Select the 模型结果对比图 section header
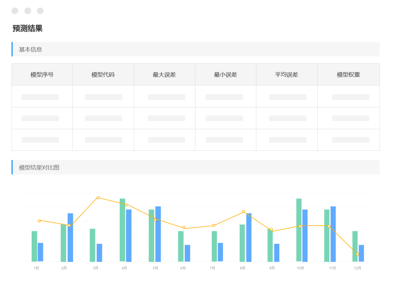 [39, 168]
